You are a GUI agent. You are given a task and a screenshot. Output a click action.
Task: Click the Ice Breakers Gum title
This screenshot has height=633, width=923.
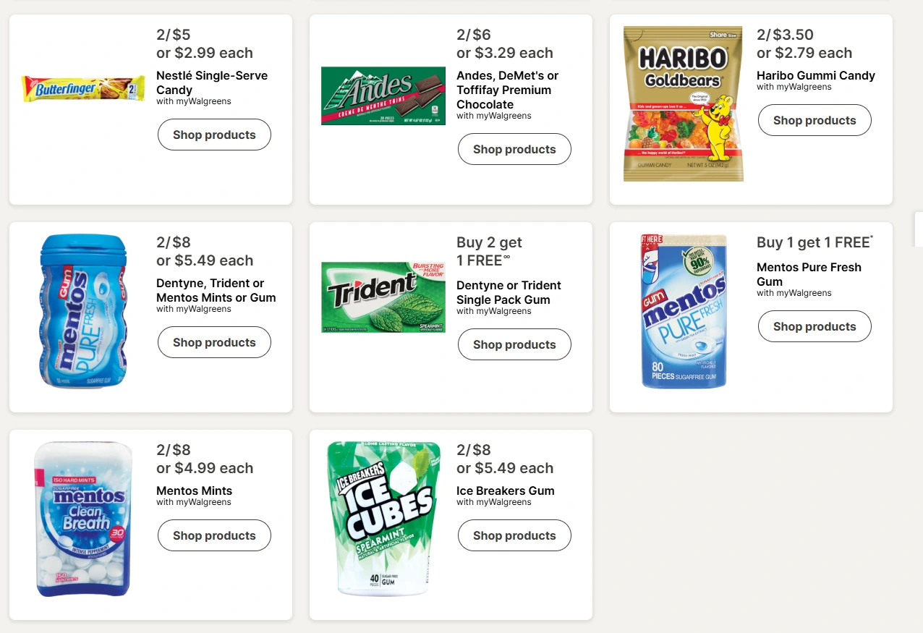click(x=506, y=490)
